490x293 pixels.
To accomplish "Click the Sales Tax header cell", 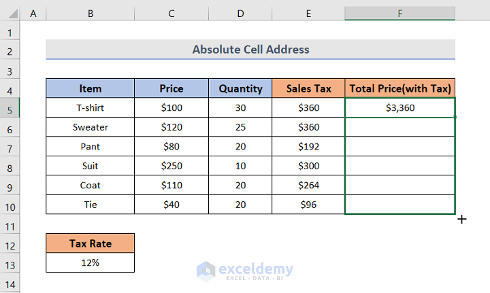I will 308,88.
